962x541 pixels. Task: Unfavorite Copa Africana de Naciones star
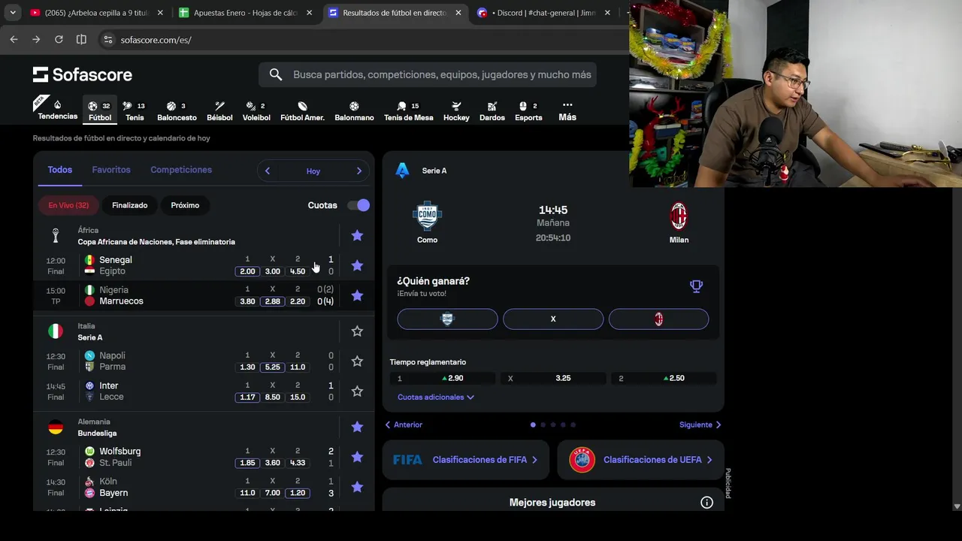coord(357,236)
